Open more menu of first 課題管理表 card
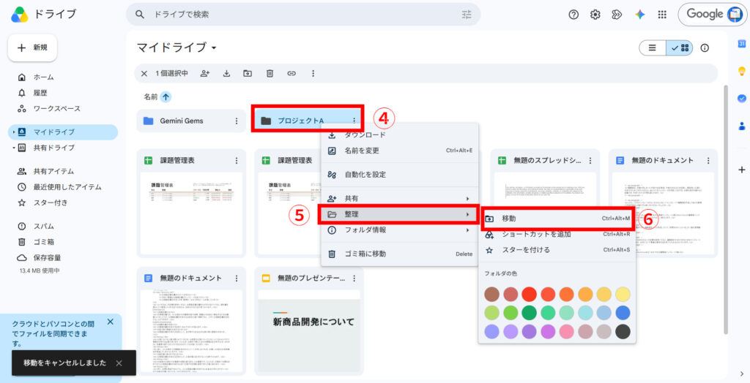750x383 pixels. [x=237, y=161]
